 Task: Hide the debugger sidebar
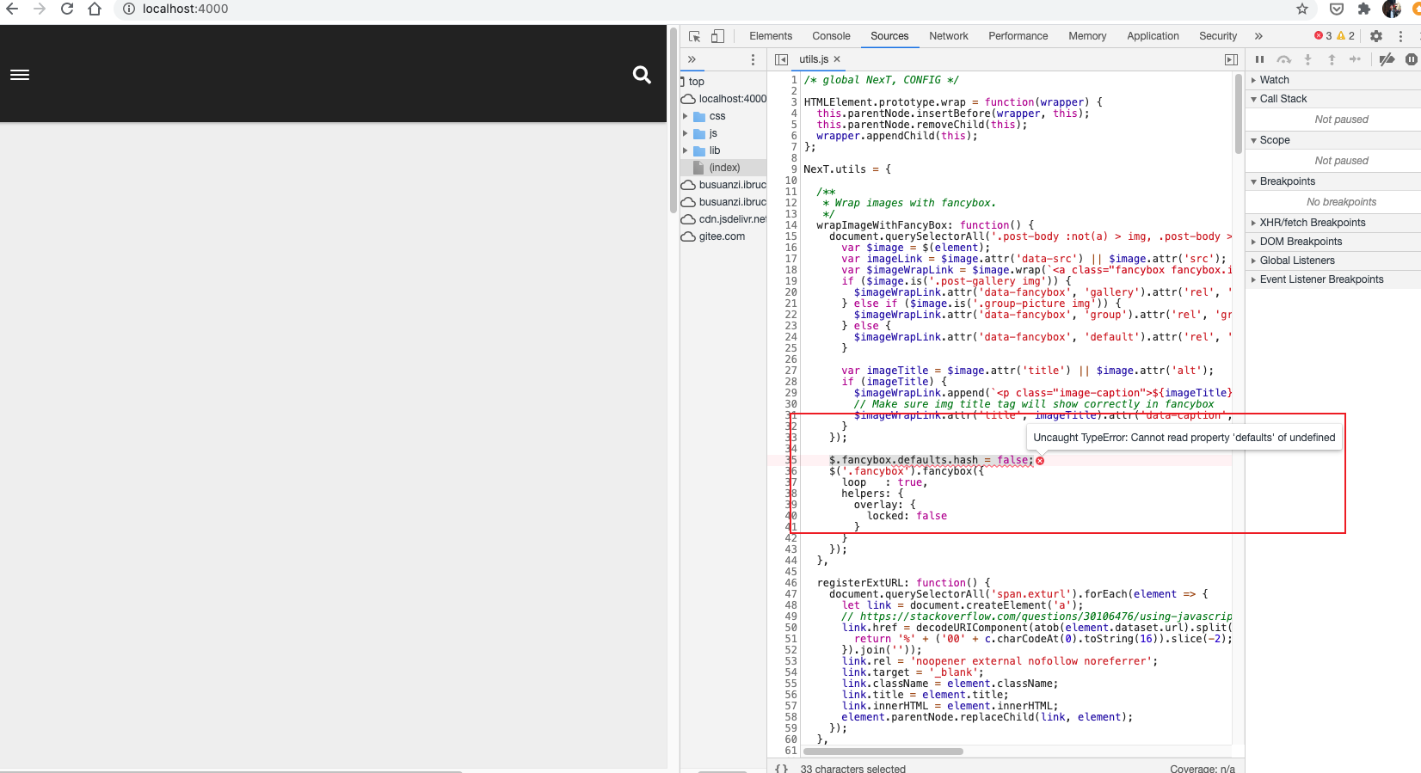[1231, 59]
